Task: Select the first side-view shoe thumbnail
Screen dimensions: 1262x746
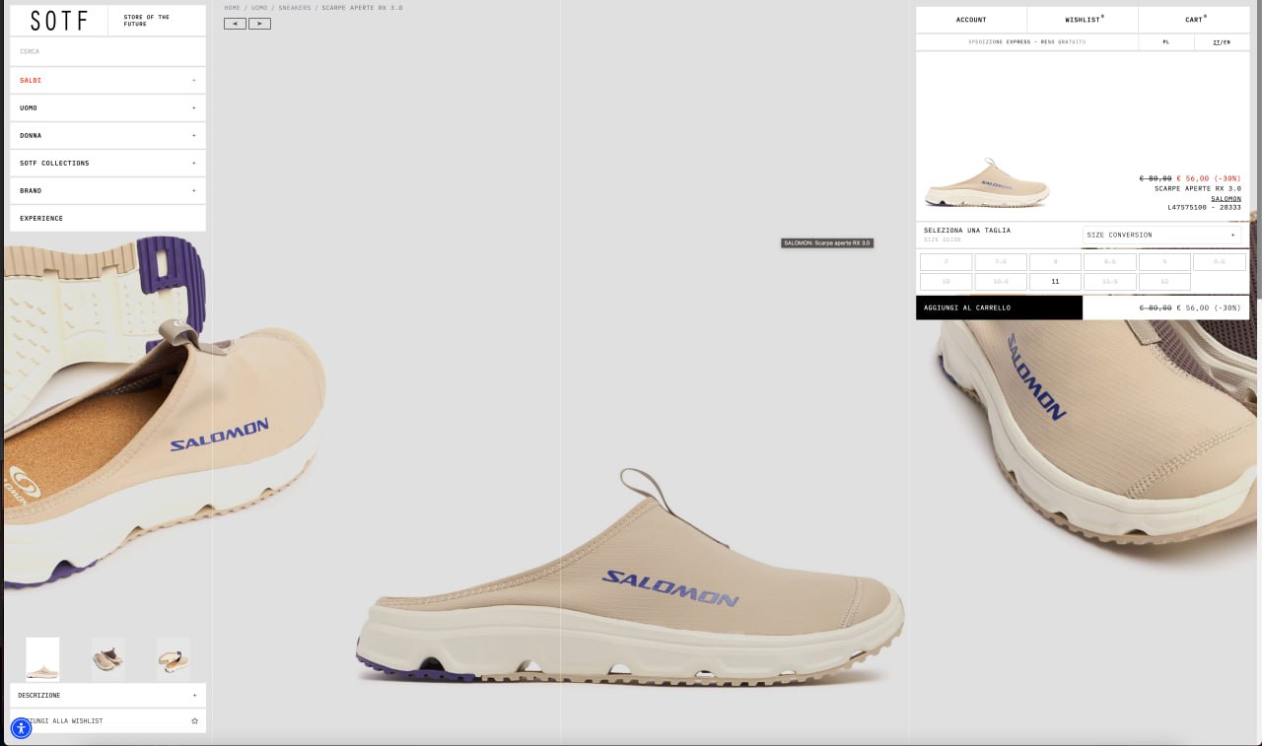Action: 42,659
